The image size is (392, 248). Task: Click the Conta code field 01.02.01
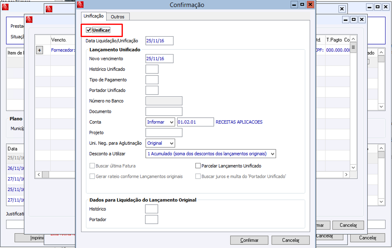coord(195,122)
